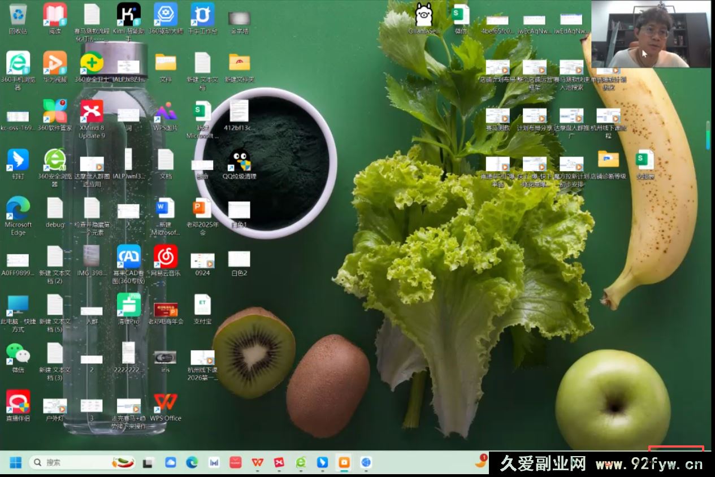This screenshot has height=477, width=715.
Task: Open 360安全卫士 desktop shortcut
Action: pyautogui.click(x=92, y=63)
